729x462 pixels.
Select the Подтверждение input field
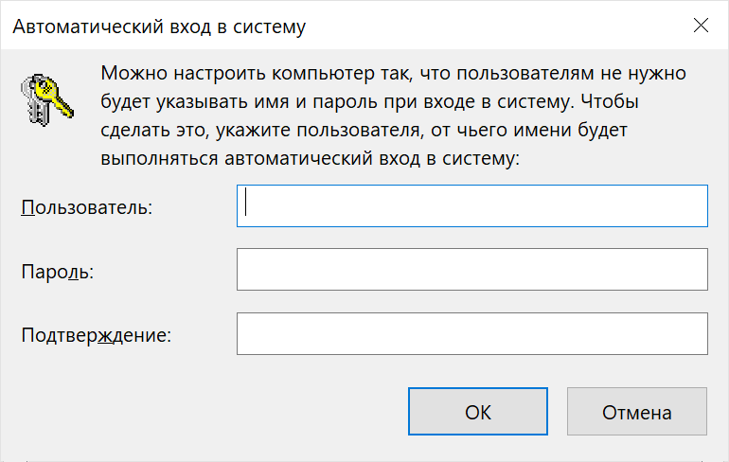[x=471, y=333]
